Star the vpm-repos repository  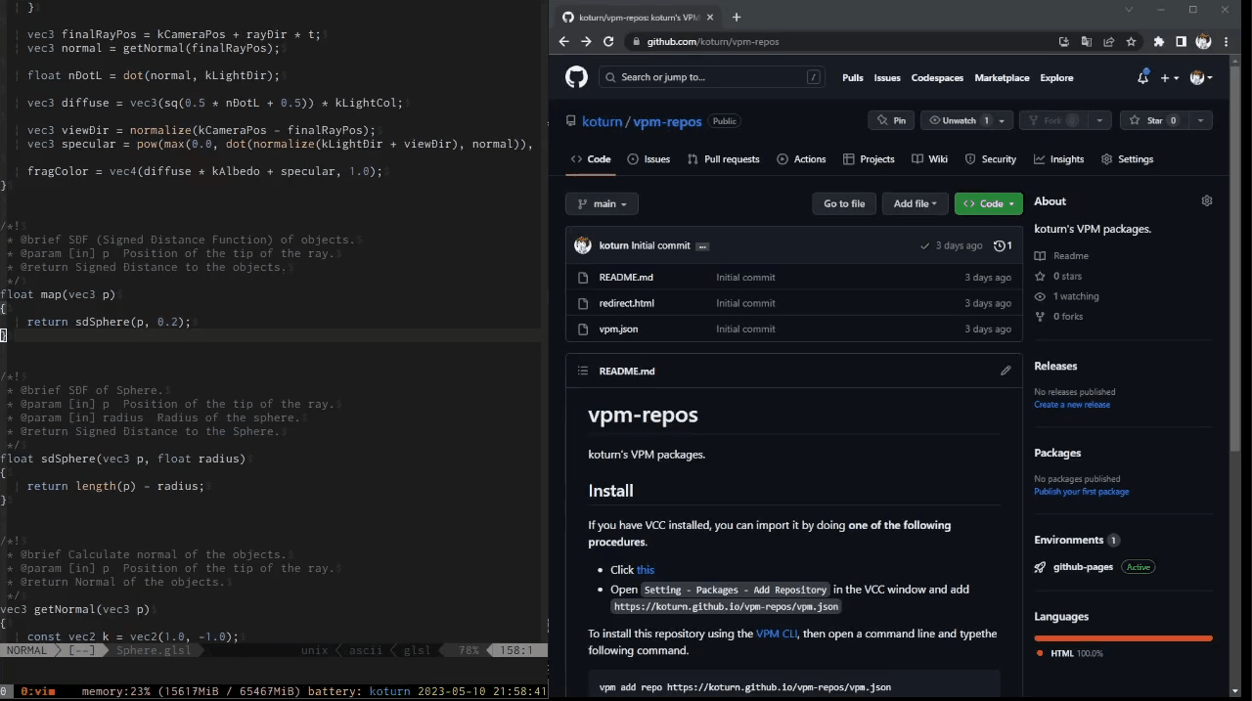click(1154, 120)
